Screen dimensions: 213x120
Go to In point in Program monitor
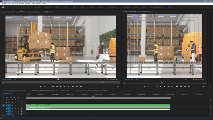click(x=157, y=86)
